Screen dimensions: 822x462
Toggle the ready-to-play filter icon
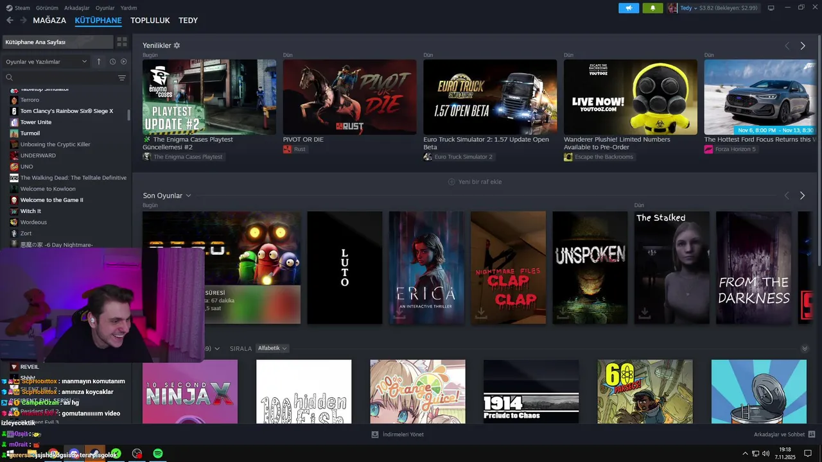(x=124, y=62)
